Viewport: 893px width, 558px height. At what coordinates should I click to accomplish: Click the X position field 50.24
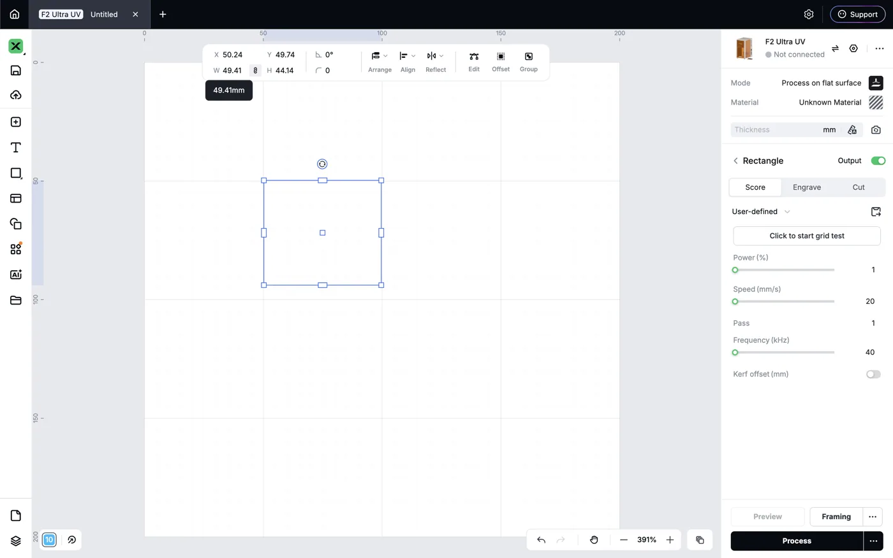tap(232, 55)
